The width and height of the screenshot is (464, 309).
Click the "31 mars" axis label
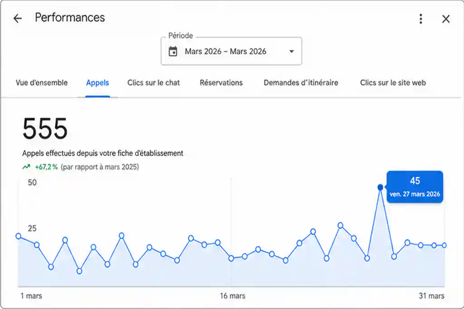click(x=431, y=296)
